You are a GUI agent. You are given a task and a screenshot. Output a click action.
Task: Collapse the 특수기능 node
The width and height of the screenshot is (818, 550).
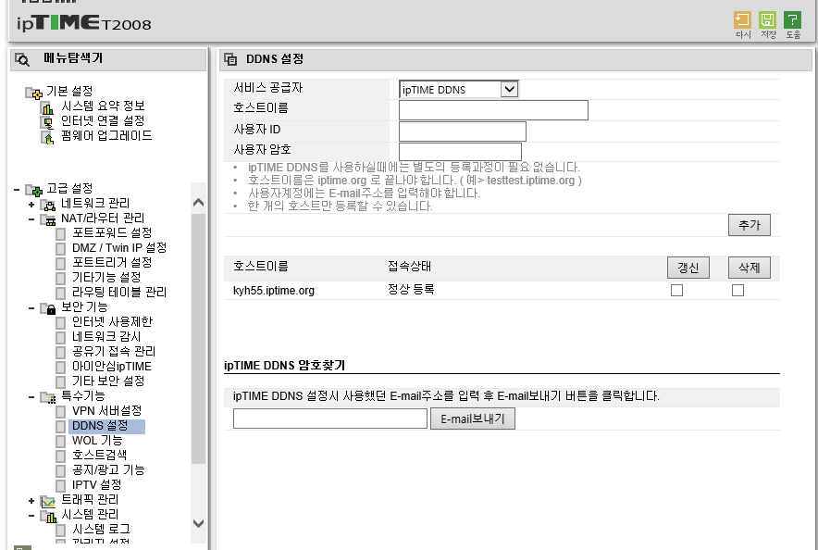(31, 397)
